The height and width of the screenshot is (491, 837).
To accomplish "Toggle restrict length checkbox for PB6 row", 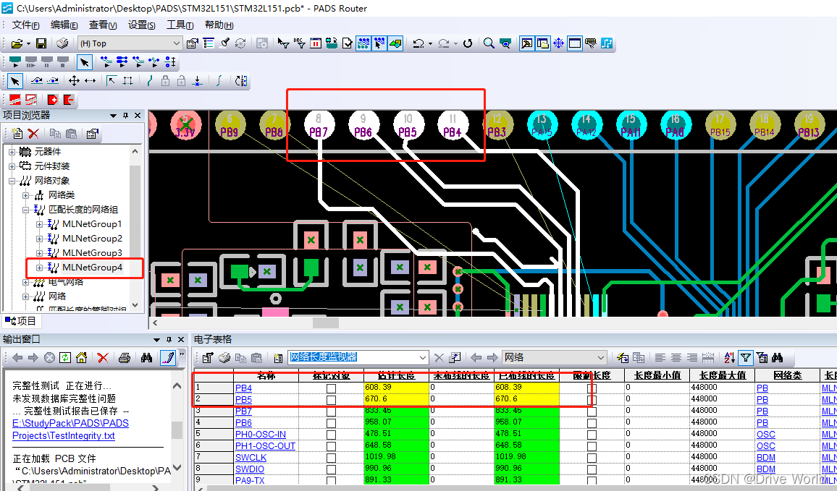I will click(592, 423).
